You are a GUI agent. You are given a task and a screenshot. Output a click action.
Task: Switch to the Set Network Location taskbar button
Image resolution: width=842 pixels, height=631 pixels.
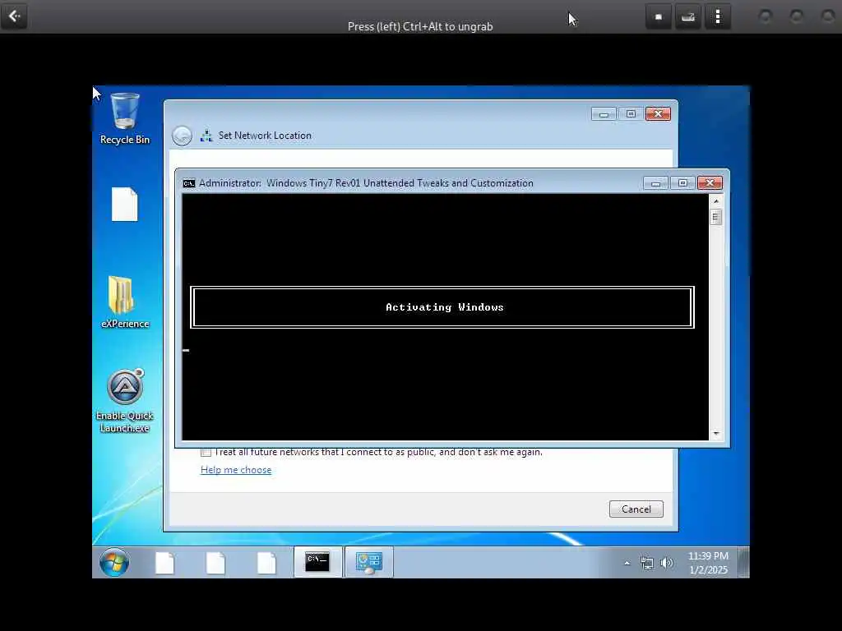pyautogui.click(x=368, y=562)
